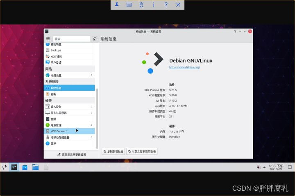This screenshot has height=196, width=295.
Task: Click 高亮显示已更改设置 button
Action: [71, 154]
